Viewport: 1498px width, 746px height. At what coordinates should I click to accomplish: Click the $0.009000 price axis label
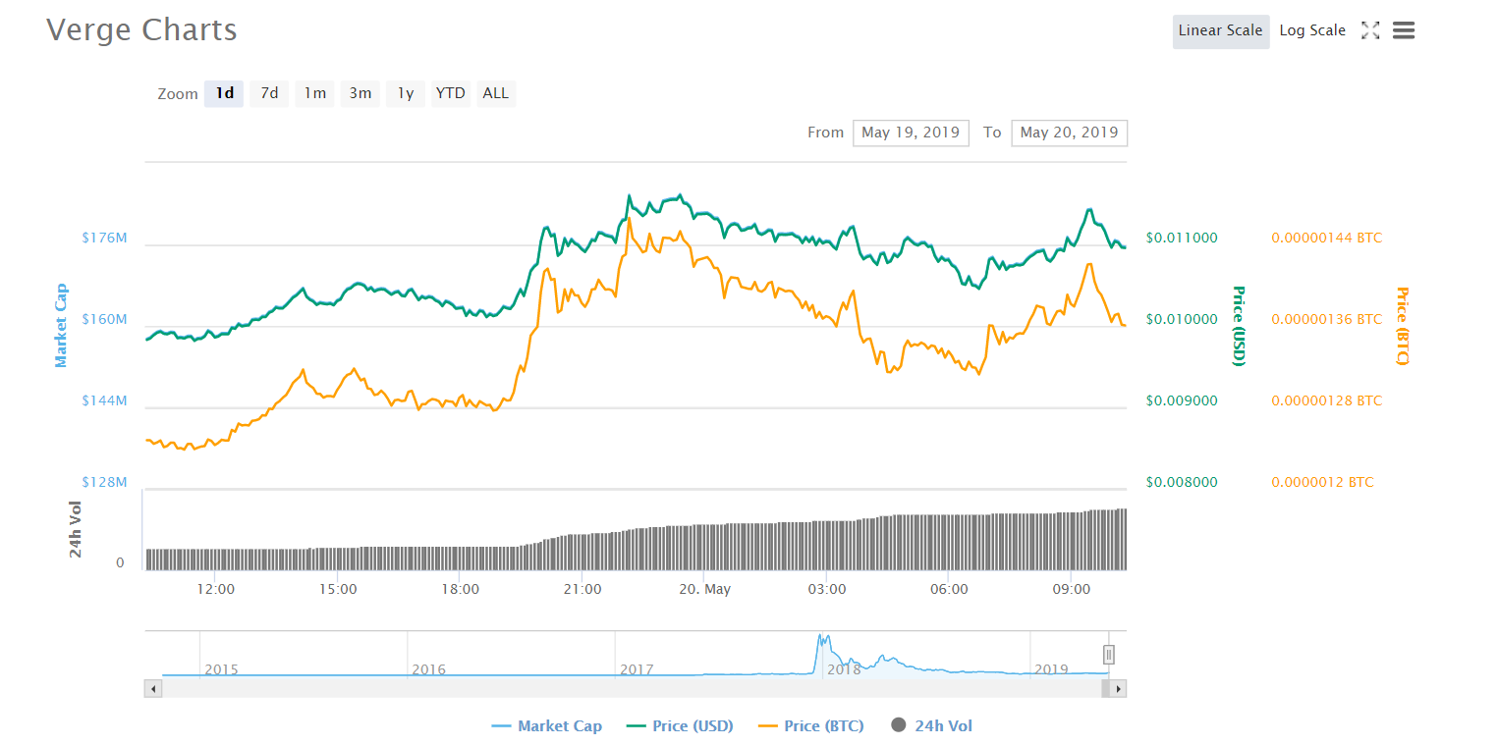1182,400
